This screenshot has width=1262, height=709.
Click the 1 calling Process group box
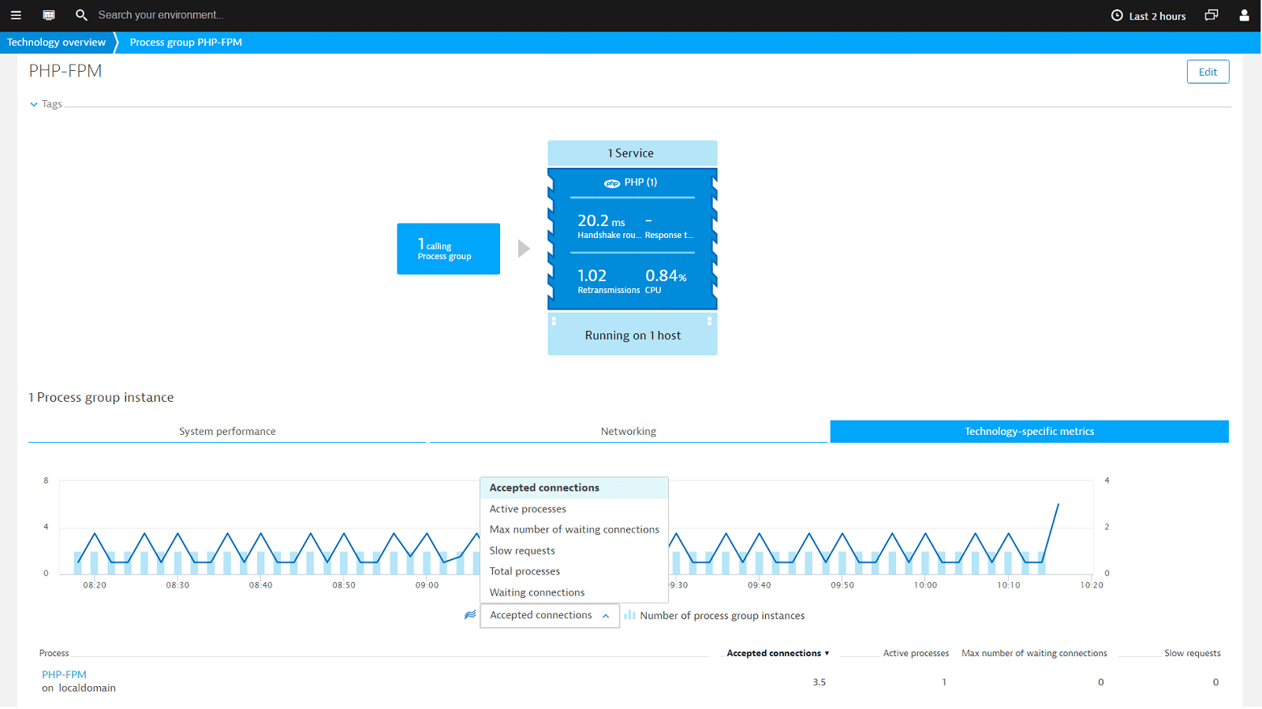tap(448, 249)
